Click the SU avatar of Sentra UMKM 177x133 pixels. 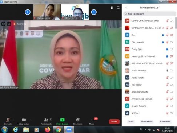(127, 21)
